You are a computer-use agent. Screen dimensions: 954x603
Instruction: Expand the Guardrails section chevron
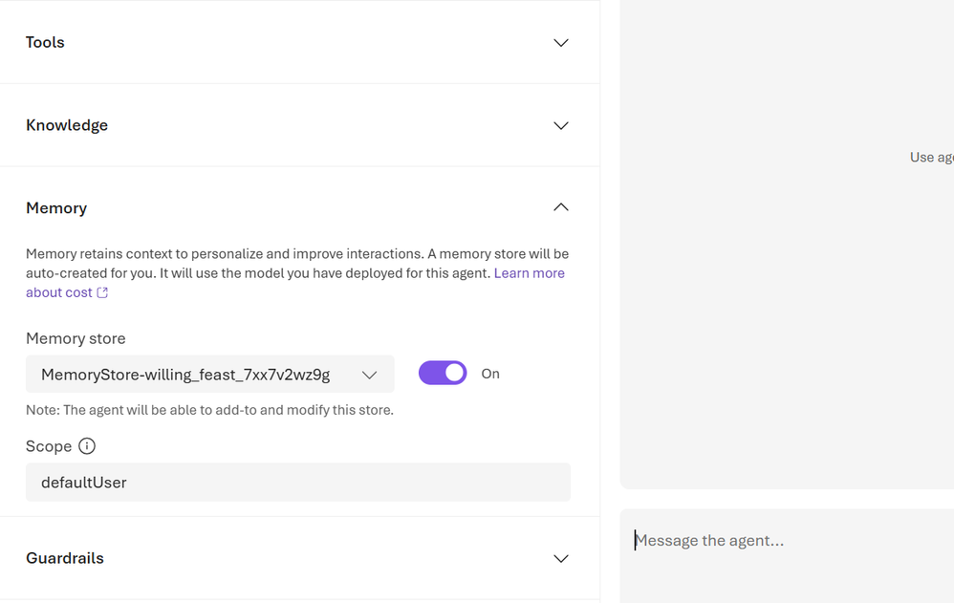(561, 558)
